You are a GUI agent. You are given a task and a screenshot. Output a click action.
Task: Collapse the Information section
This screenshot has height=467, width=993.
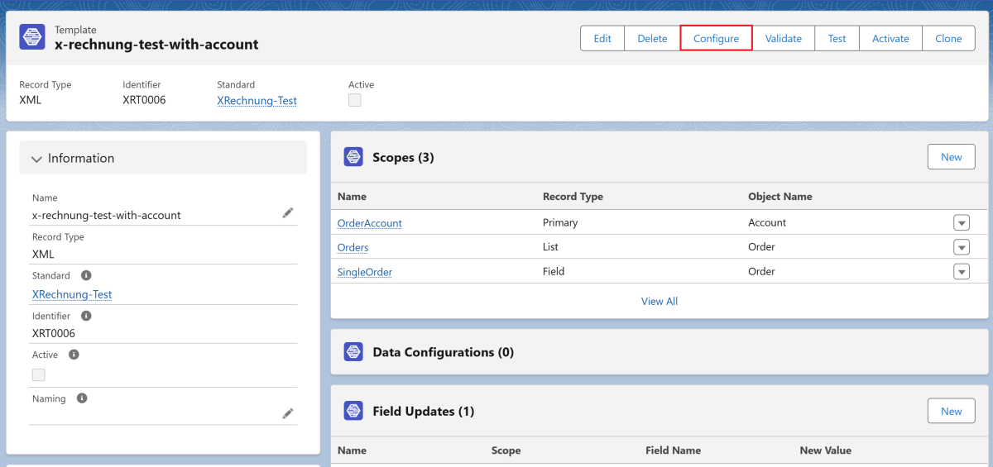point(36,159)
